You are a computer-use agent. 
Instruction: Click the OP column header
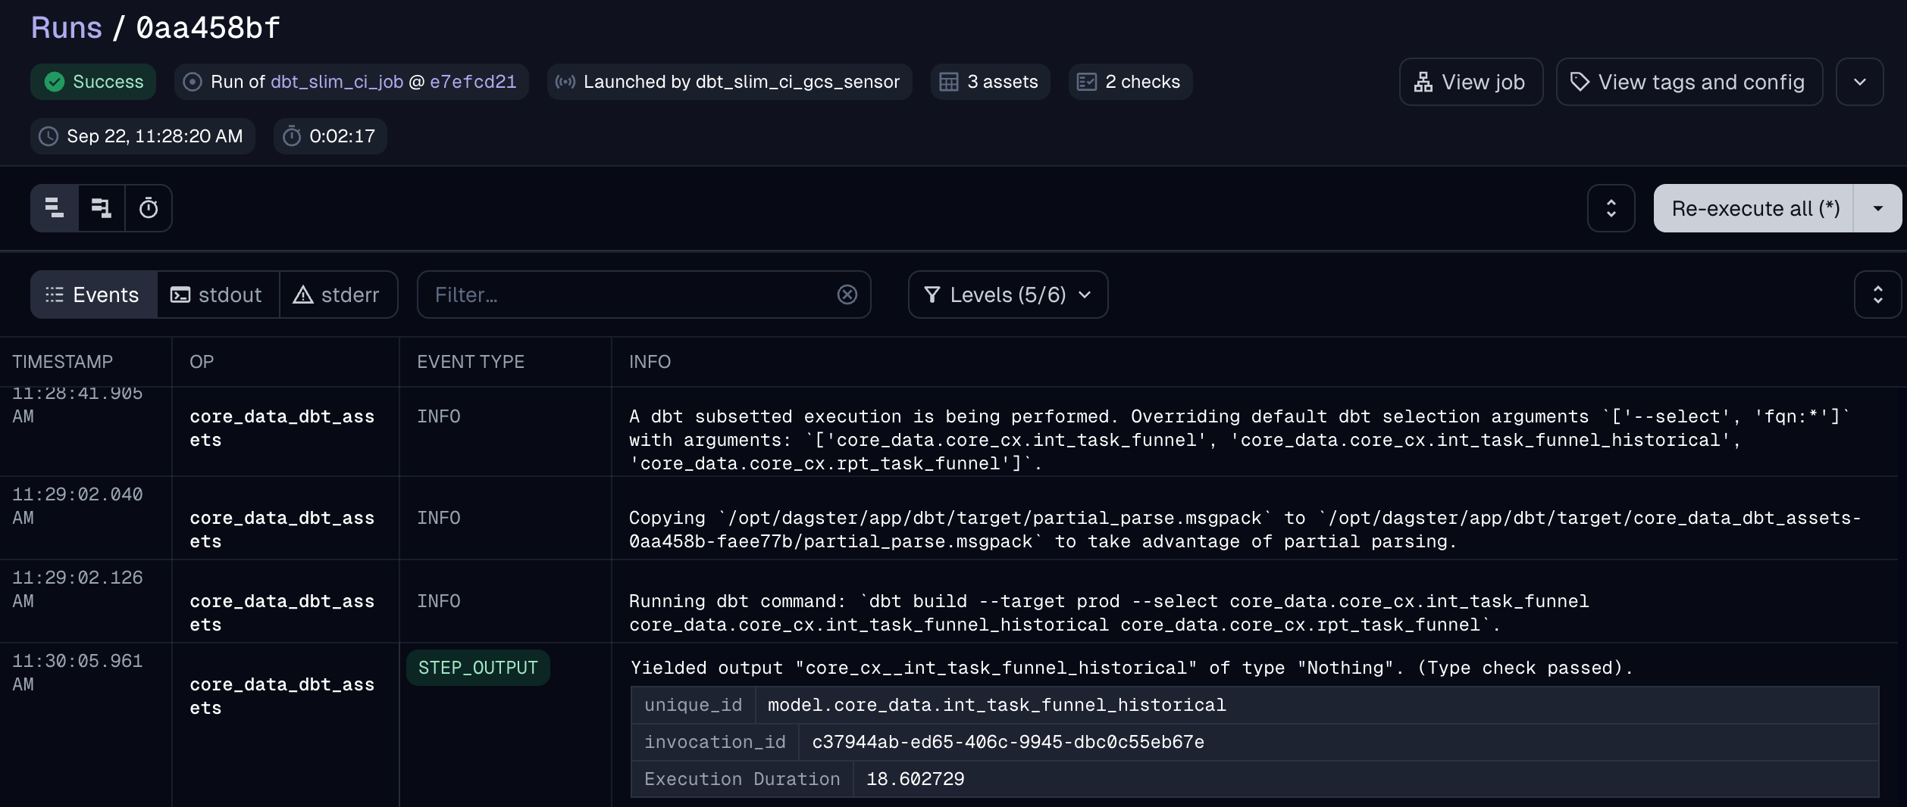coord(202,362)
